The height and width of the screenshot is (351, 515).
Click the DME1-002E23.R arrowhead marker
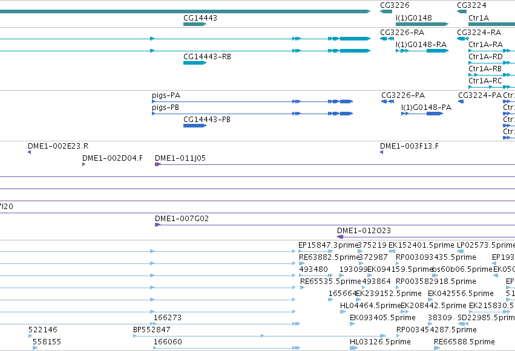click(x=29, y=152)
